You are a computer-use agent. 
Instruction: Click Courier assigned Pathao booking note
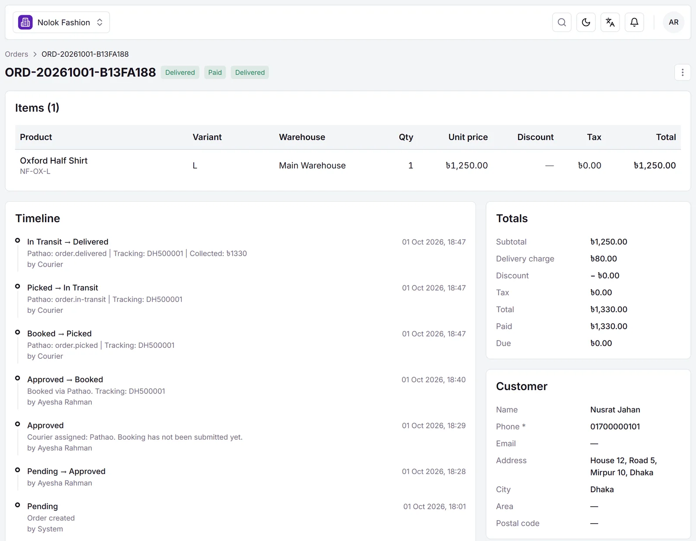pos(135,437)
